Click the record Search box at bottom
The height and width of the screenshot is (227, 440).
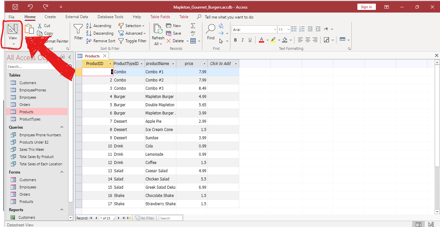pos(171,218)
